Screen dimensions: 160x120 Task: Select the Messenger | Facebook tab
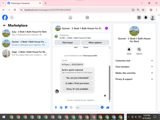pos(24,3)
